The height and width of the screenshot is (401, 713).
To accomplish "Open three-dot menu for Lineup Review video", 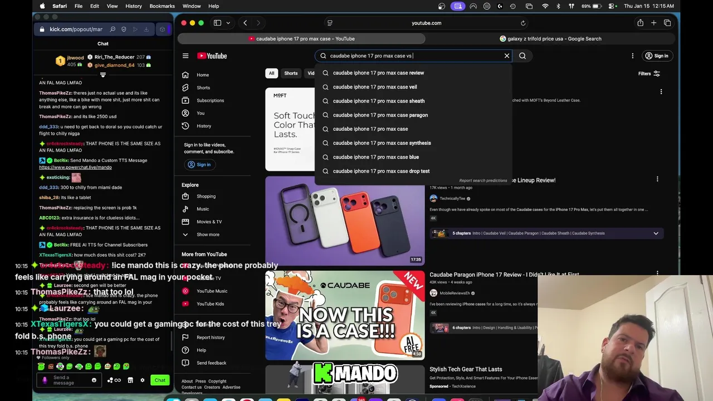I will [657, 179].
